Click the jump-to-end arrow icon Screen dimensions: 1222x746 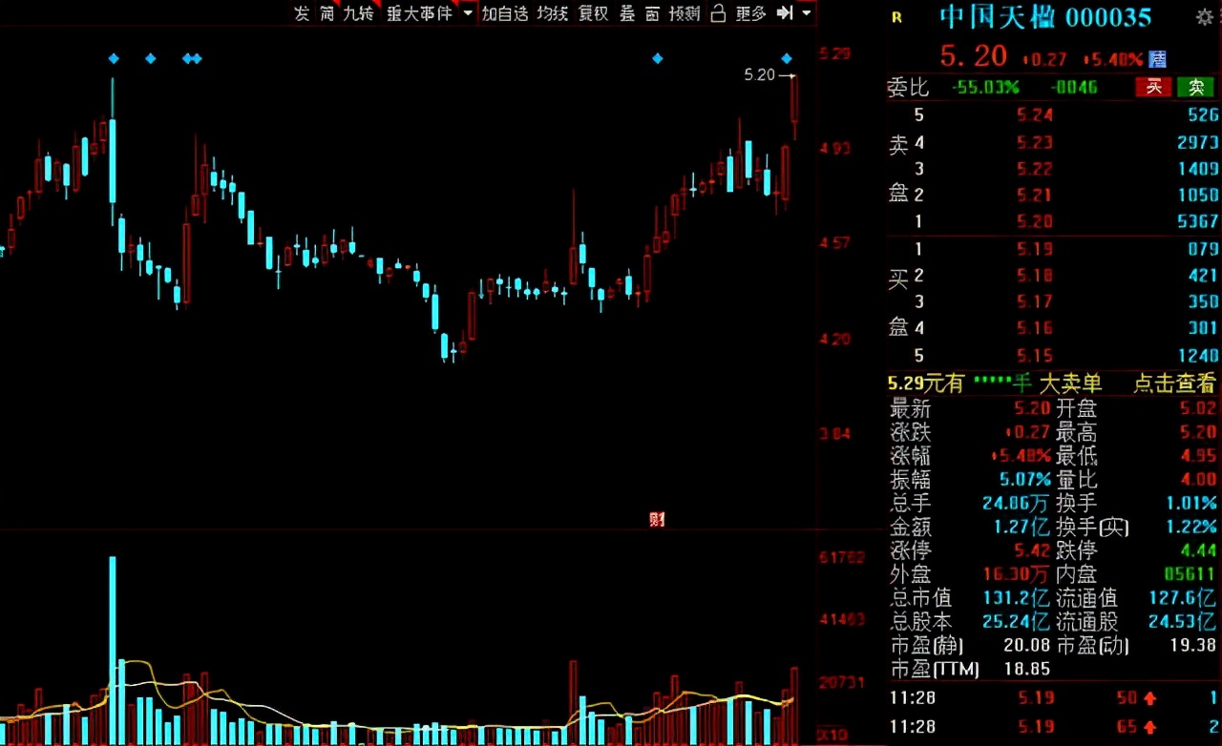pos(785,13)
